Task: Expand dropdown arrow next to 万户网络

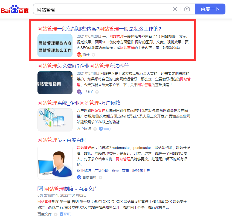Action: pos(95,129)
